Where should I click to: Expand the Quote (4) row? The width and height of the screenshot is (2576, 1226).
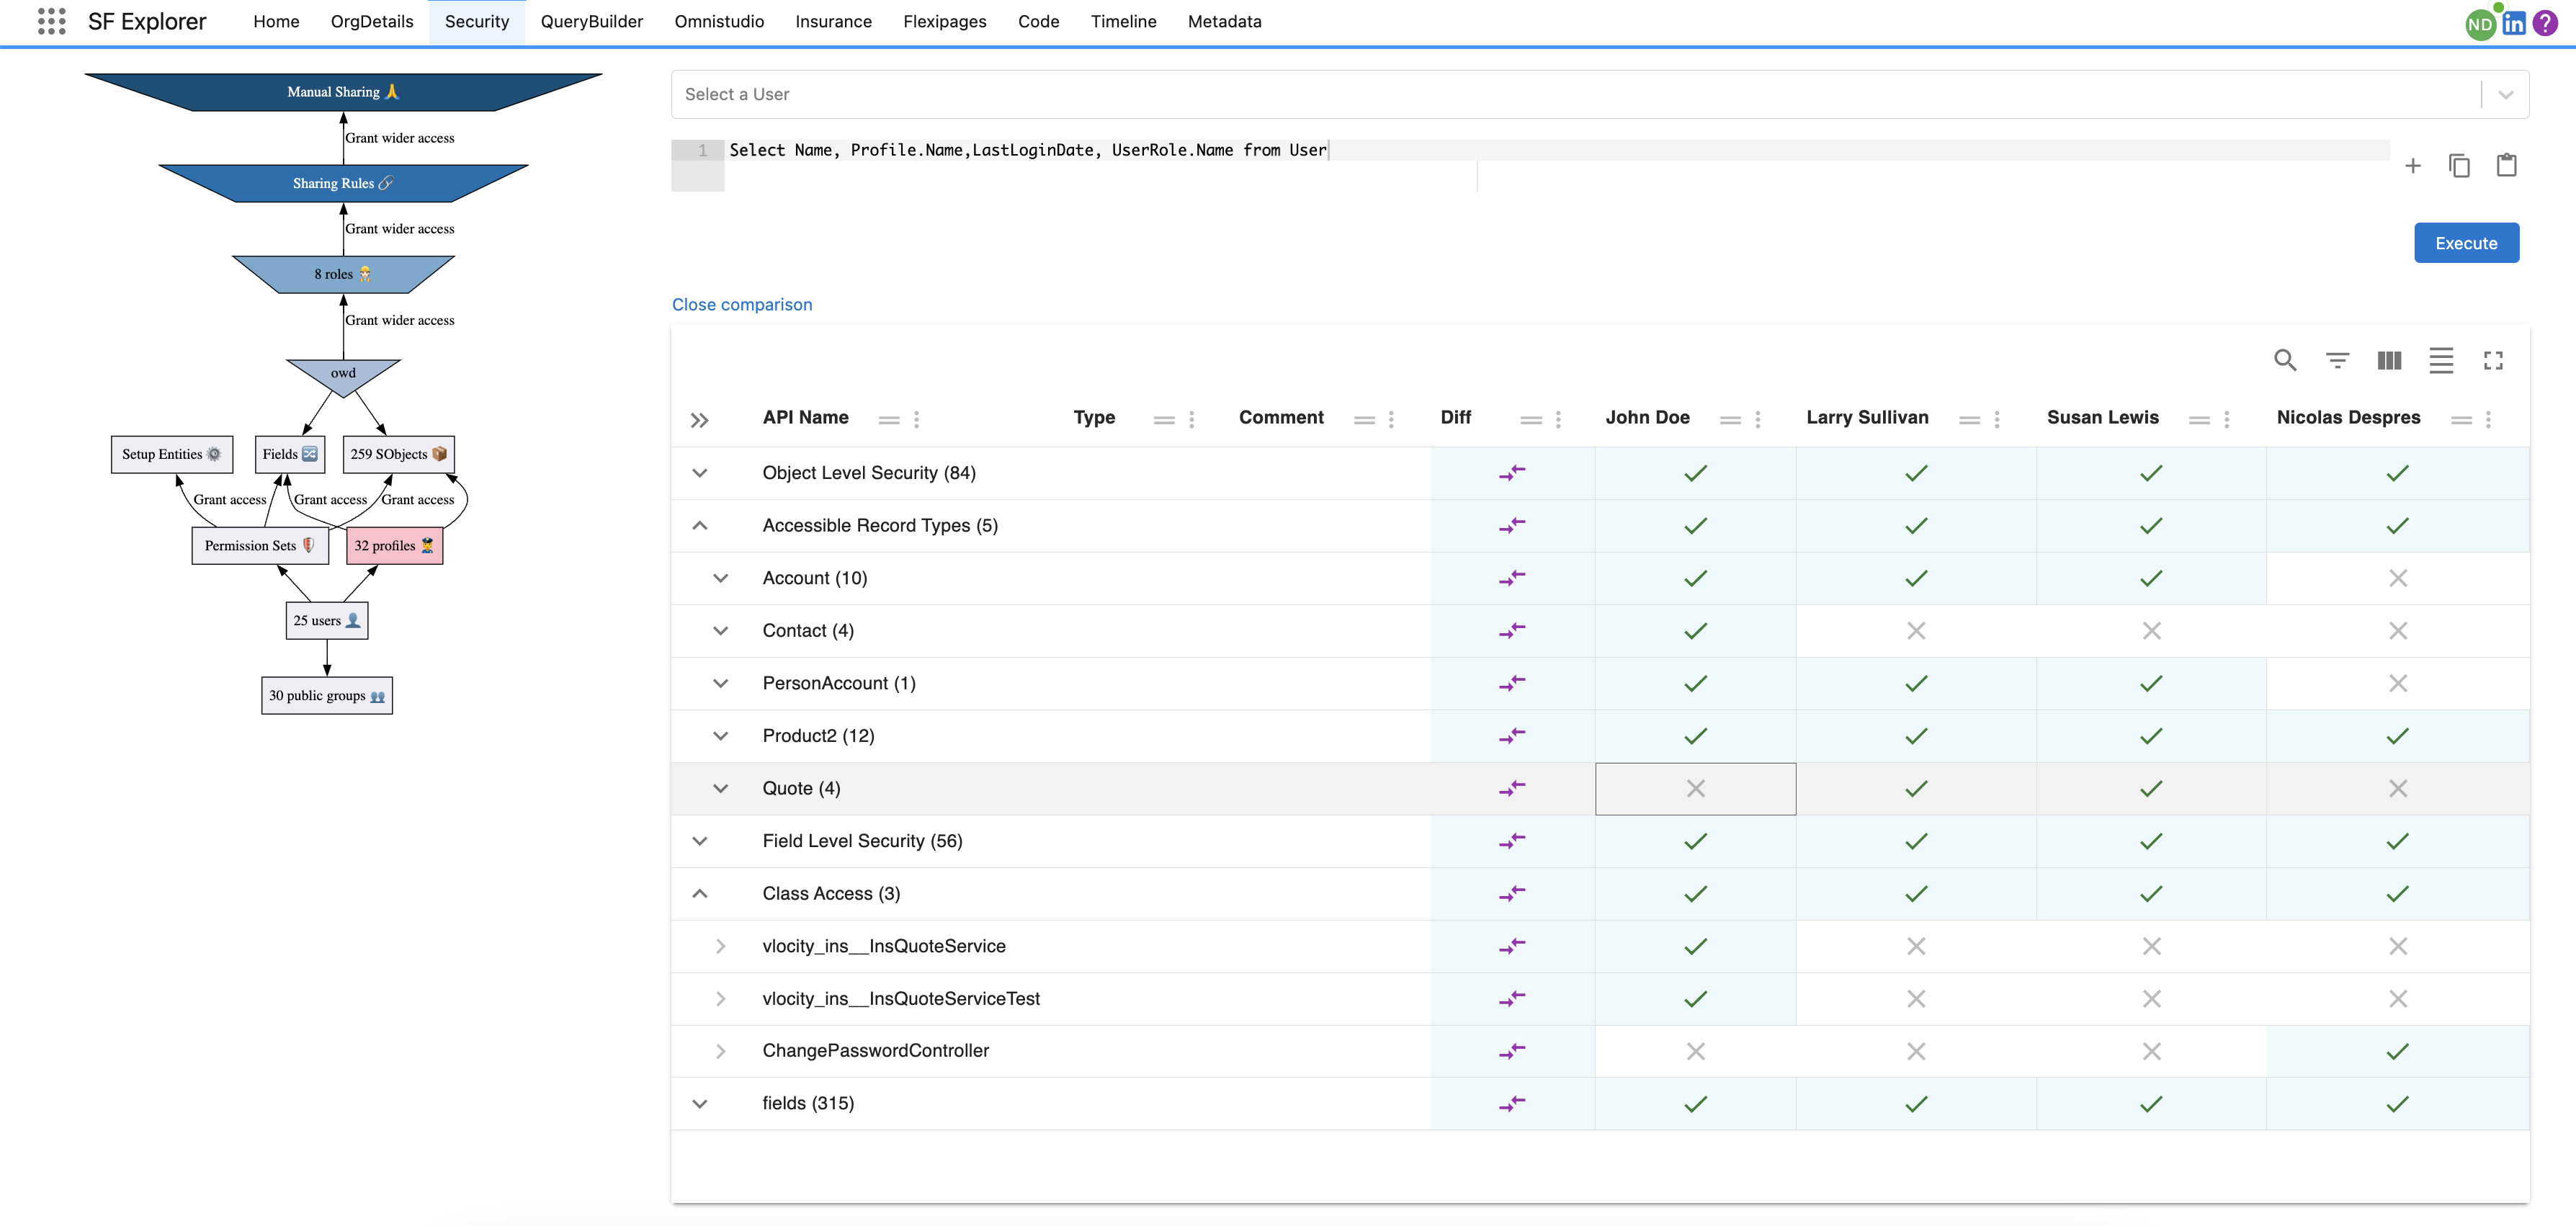(x=720, y=788)
